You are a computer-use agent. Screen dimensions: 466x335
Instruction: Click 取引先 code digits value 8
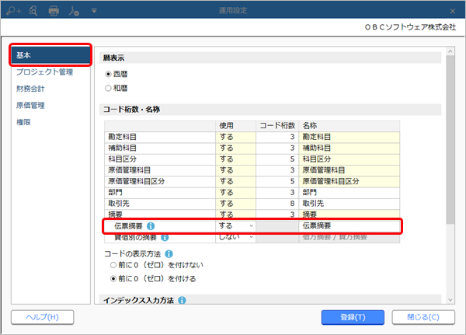click(277, 204)
